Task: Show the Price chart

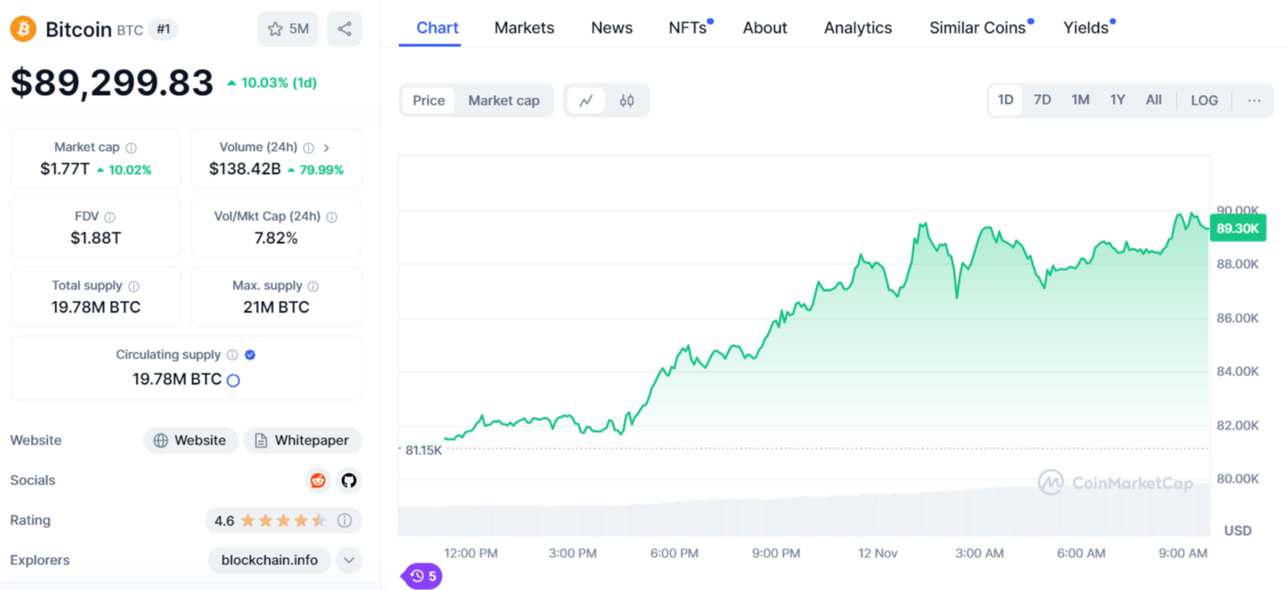Action: (429, 100)
